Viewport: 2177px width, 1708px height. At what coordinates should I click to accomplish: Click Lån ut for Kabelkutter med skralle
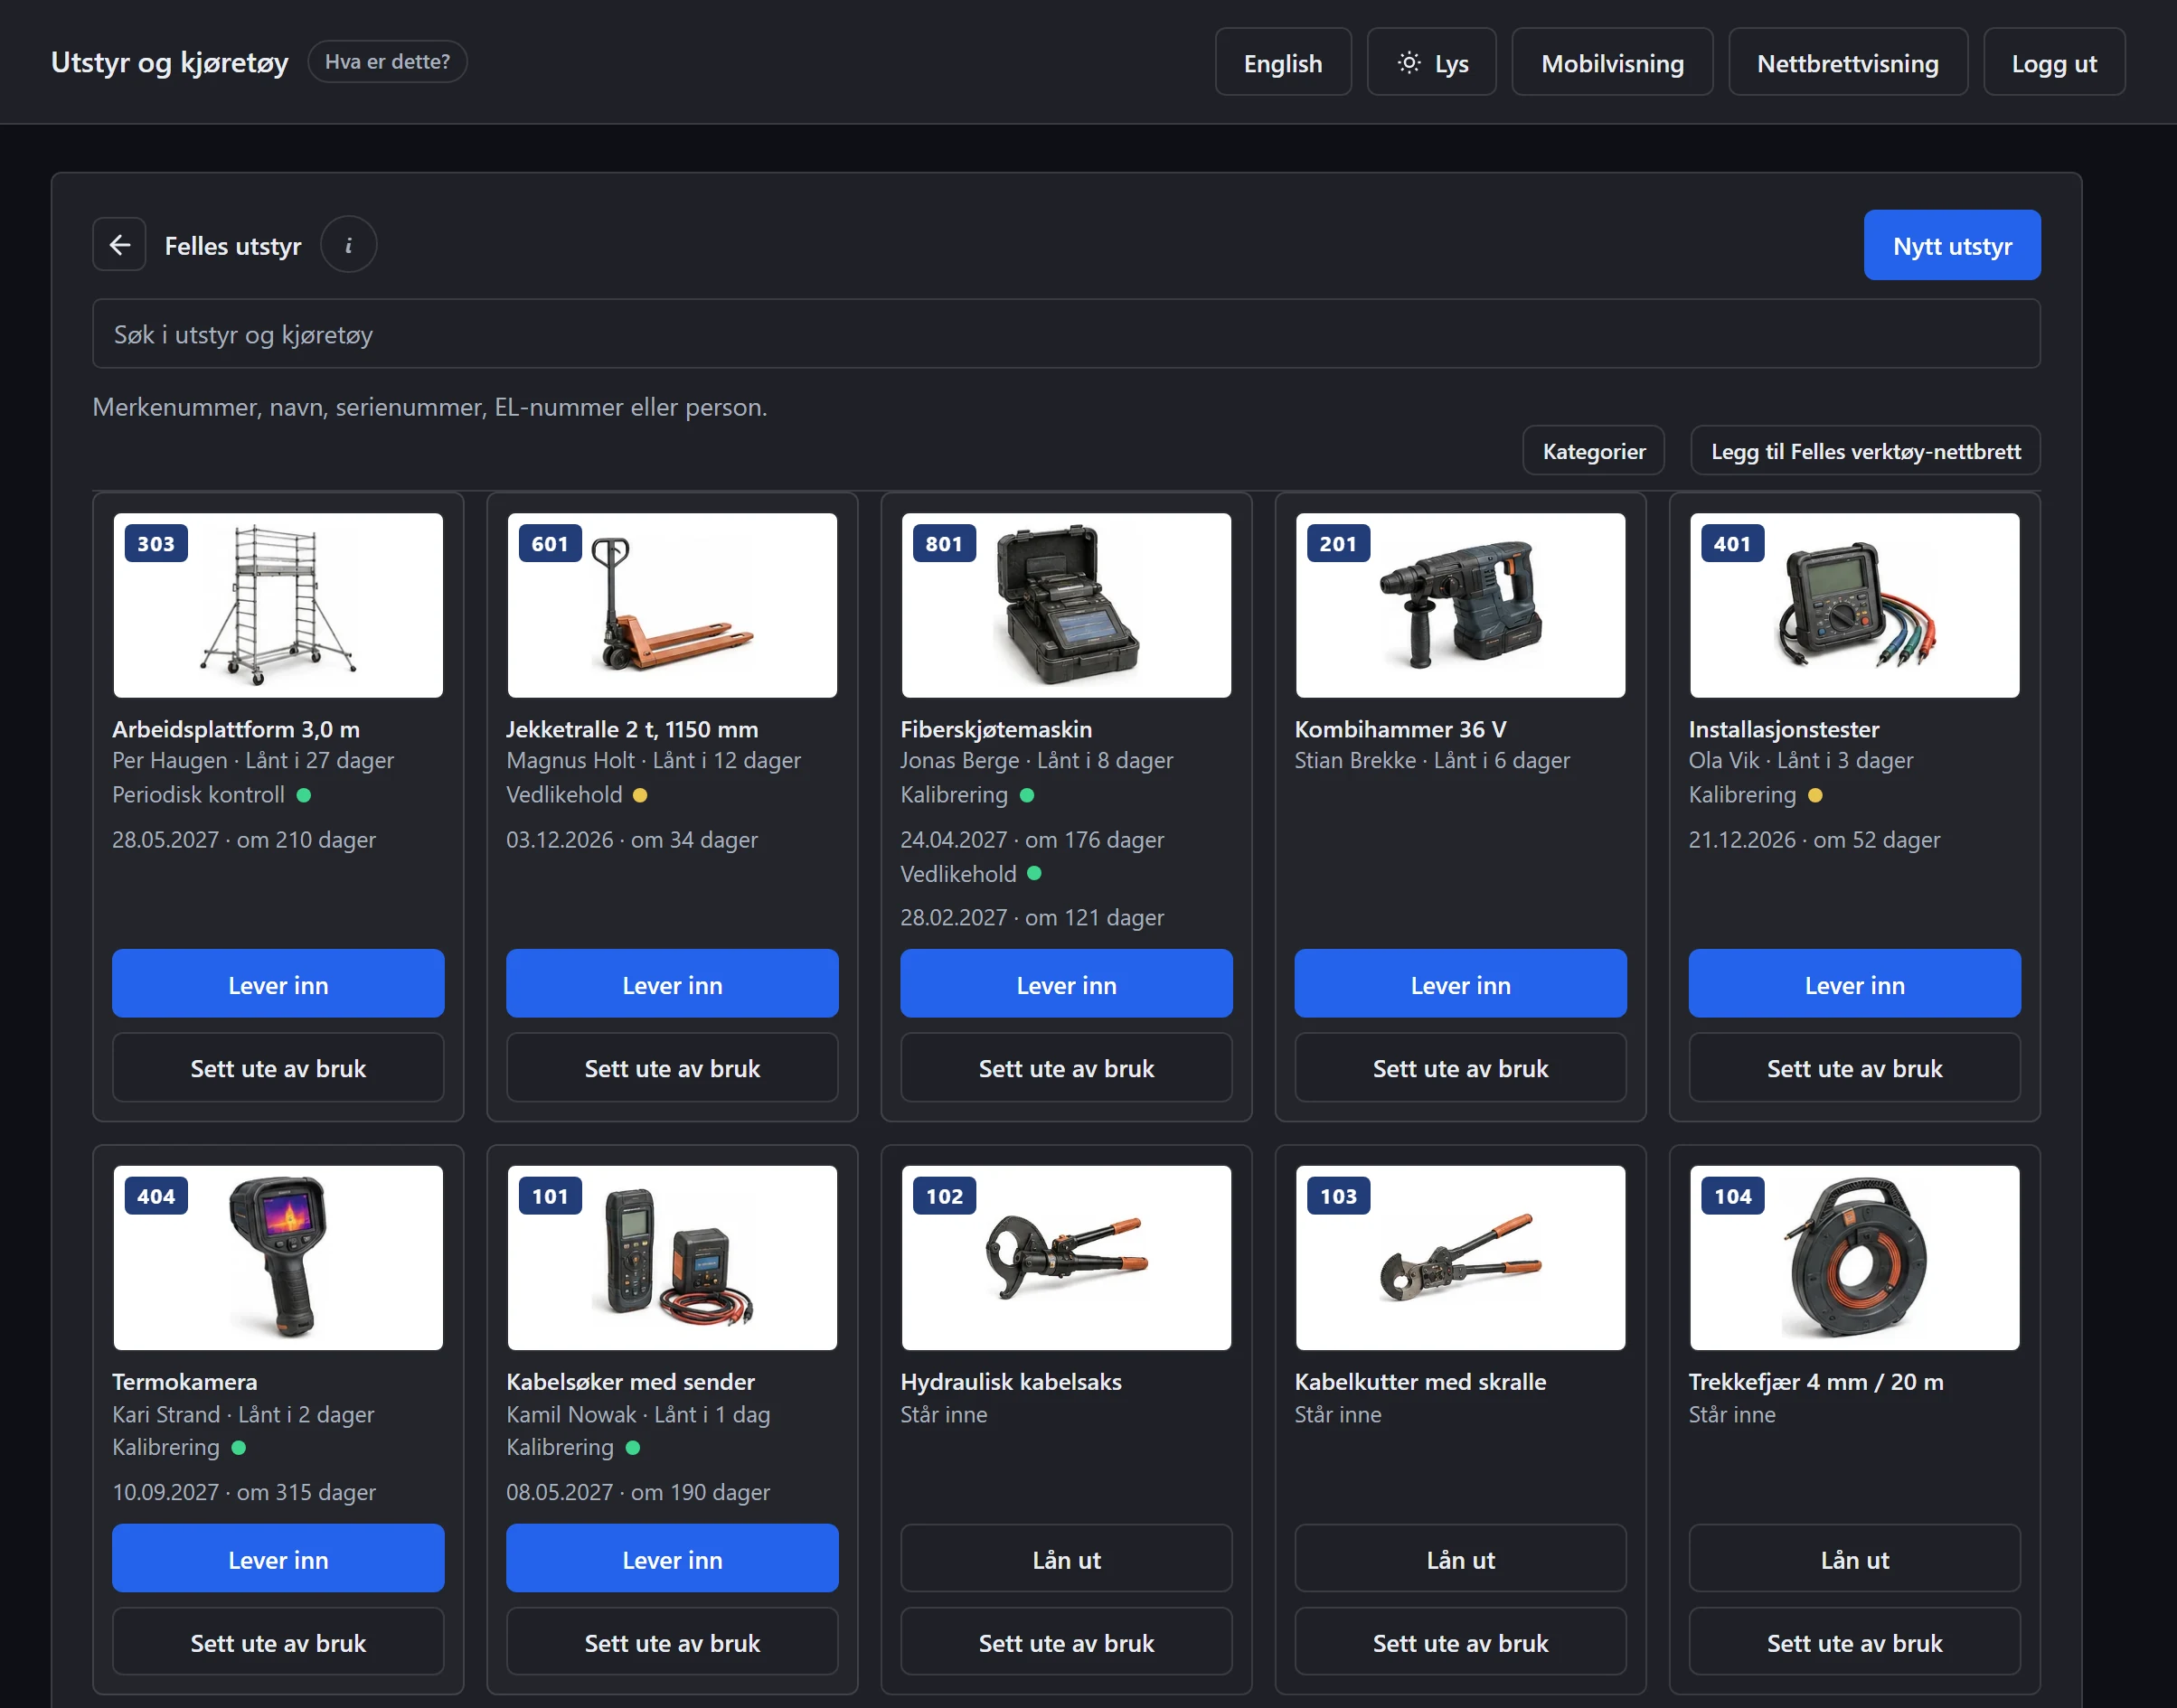1461,1559
